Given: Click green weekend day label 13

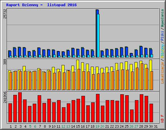Looking at the screenshot, I should (68, 126).
